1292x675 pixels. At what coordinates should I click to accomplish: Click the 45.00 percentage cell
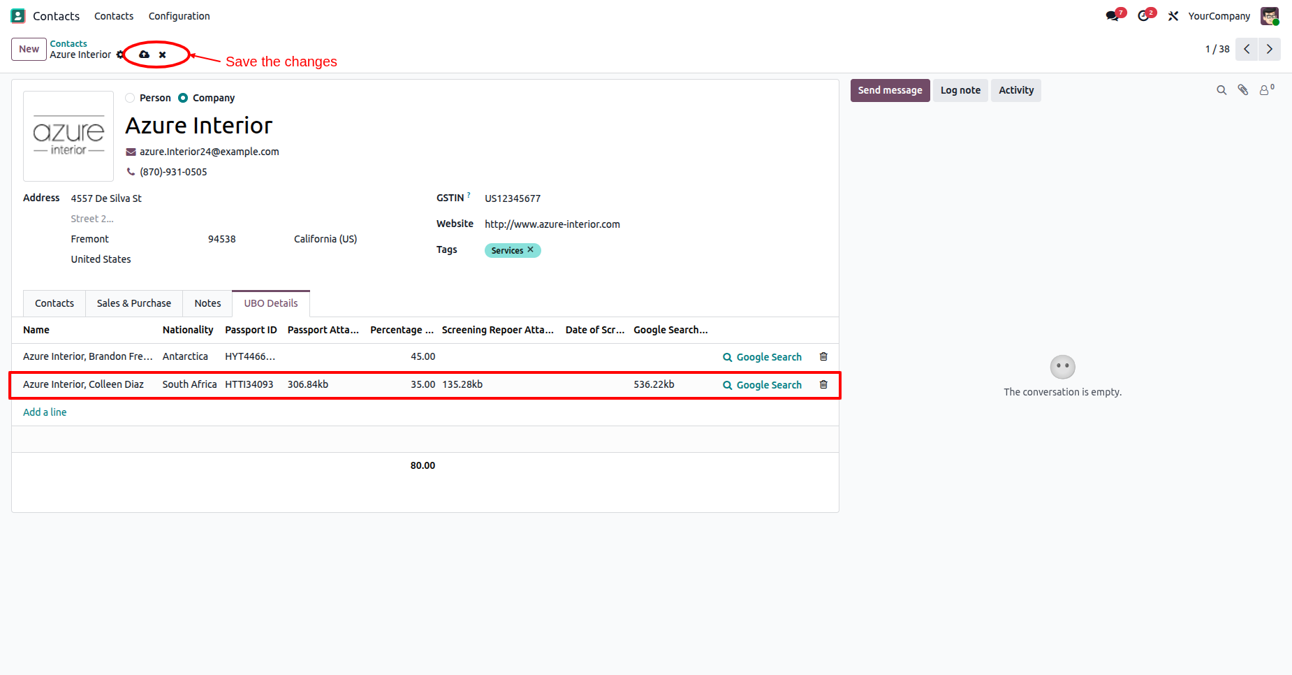coord(423,356)
